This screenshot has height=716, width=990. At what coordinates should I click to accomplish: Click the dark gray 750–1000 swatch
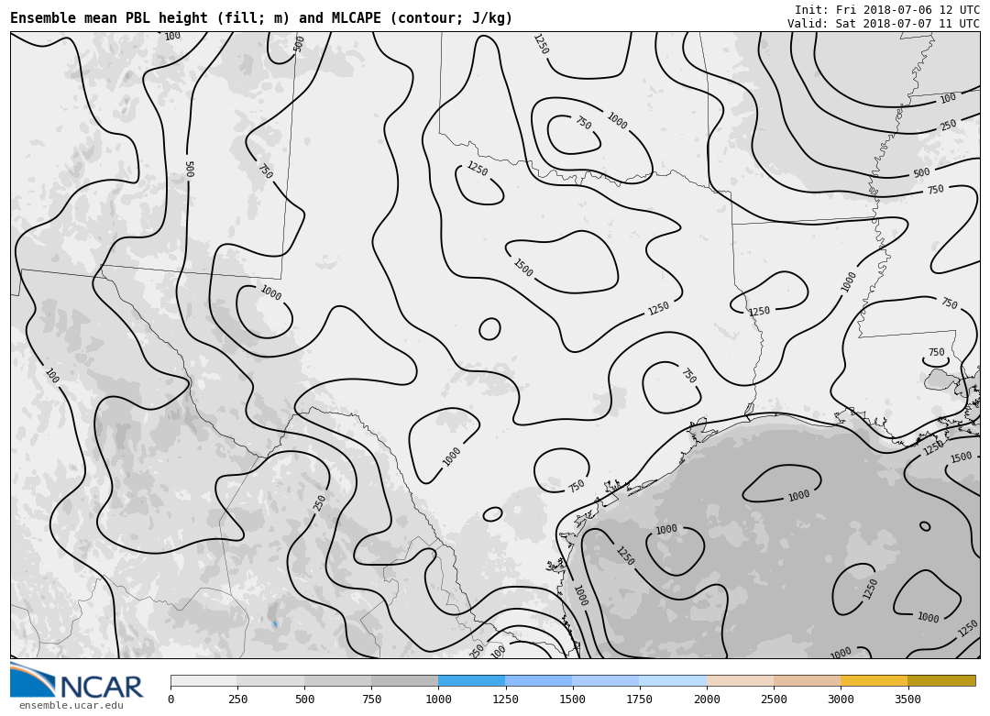coord(404,681)
